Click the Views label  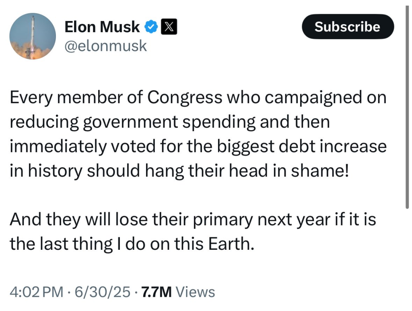tap(196, 292)
